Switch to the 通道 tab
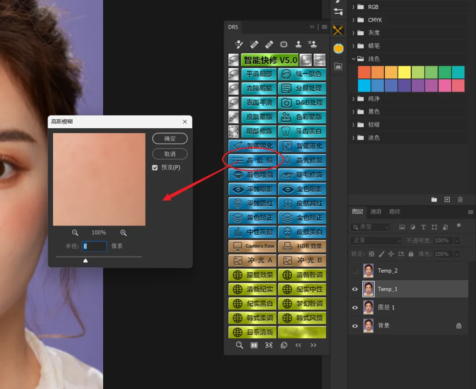 (x=376, y=212)
